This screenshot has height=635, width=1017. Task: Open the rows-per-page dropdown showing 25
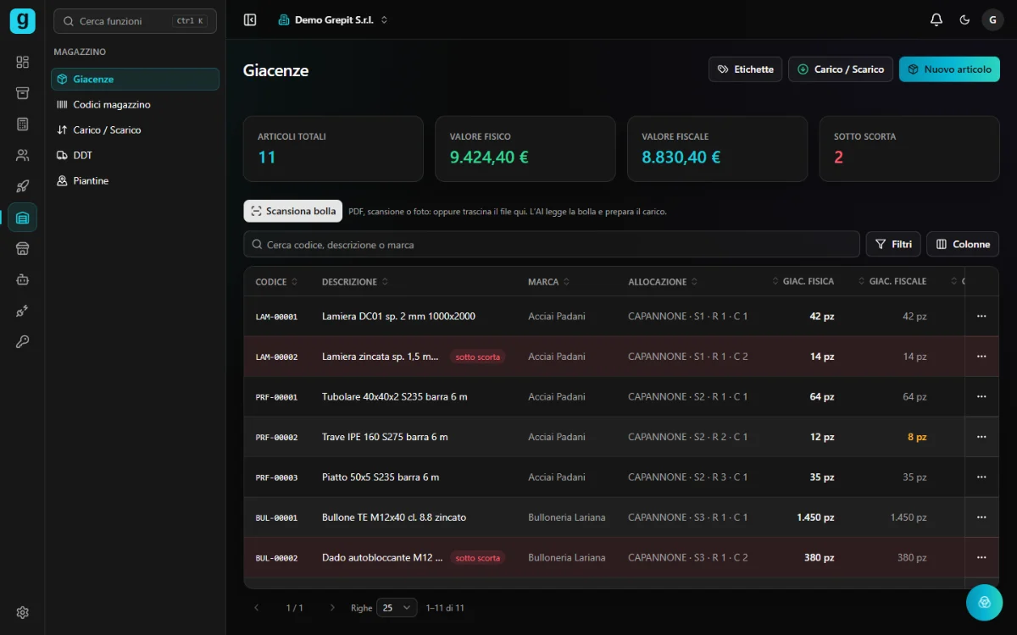point(397,608)
